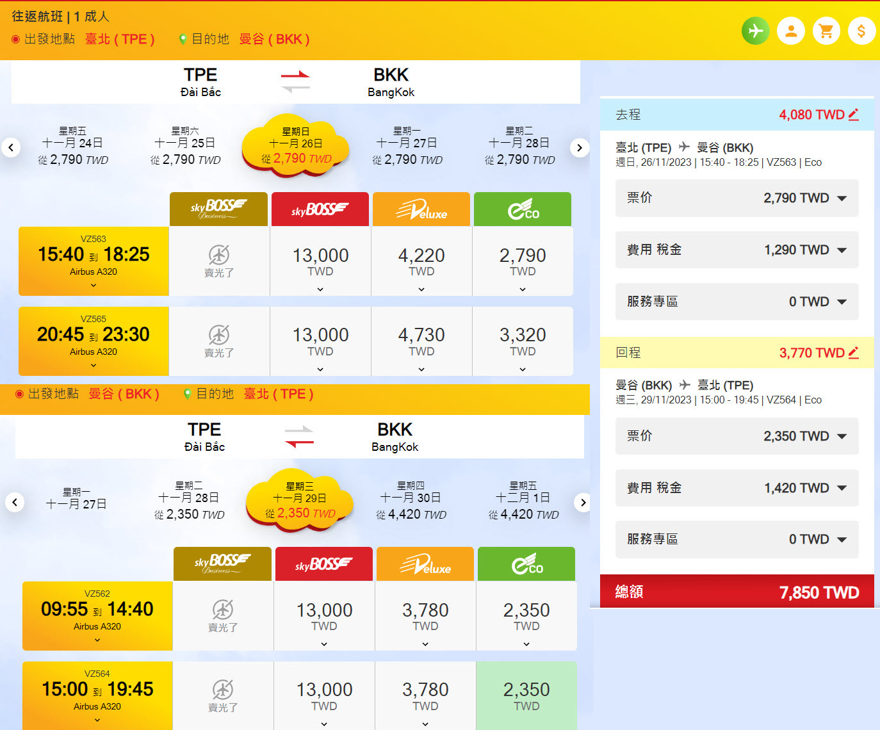This screenshot has width=880, height=730.
Task: Expand VZ562 09:55 flight details
Action: pos(97,640)
